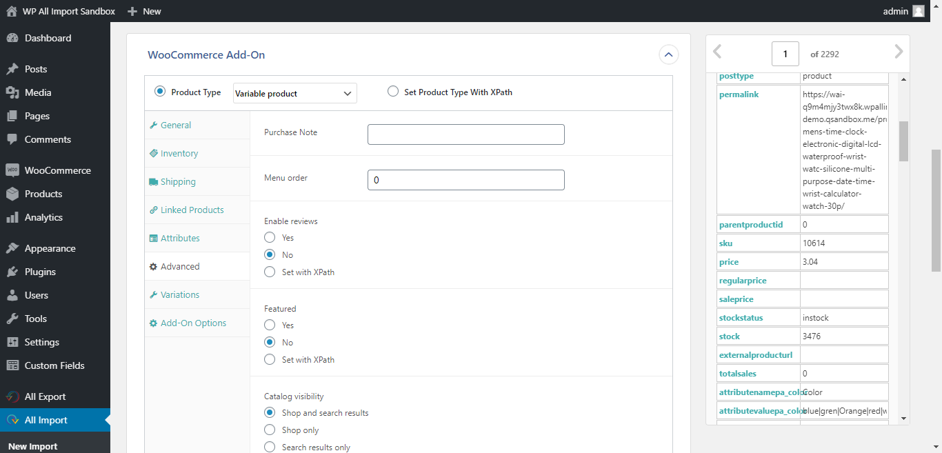
Task: Set Featured to No
Action: pyautogui.click(x=270, y=343)
